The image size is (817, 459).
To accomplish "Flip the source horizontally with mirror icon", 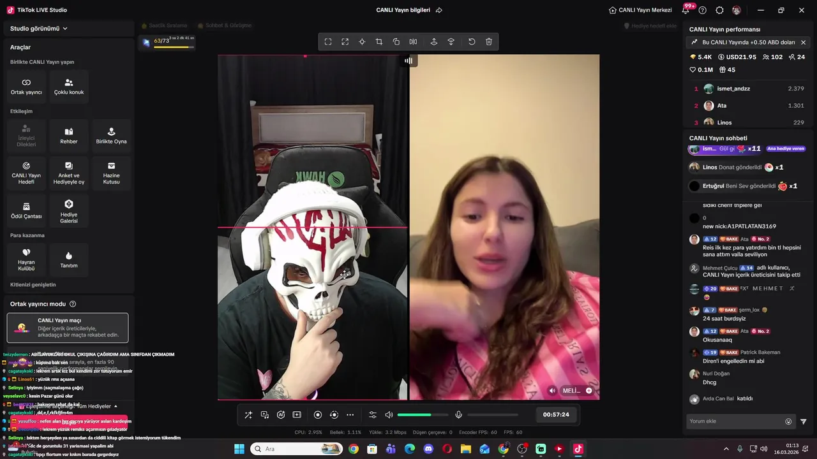I will (x=413, y=42).
